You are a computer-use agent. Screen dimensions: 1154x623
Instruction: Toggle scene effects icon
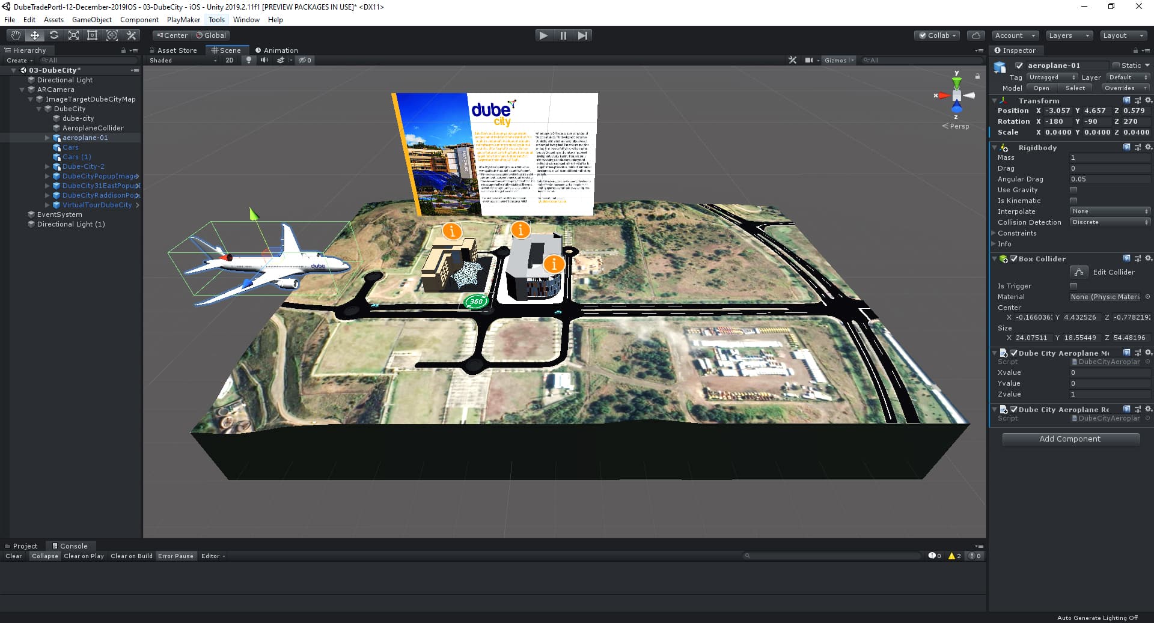[281, 60]
